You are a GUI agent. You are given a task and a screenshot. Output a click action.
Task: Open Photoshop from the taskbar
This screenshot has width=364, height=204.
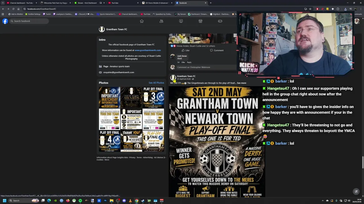tap(105, 201)
